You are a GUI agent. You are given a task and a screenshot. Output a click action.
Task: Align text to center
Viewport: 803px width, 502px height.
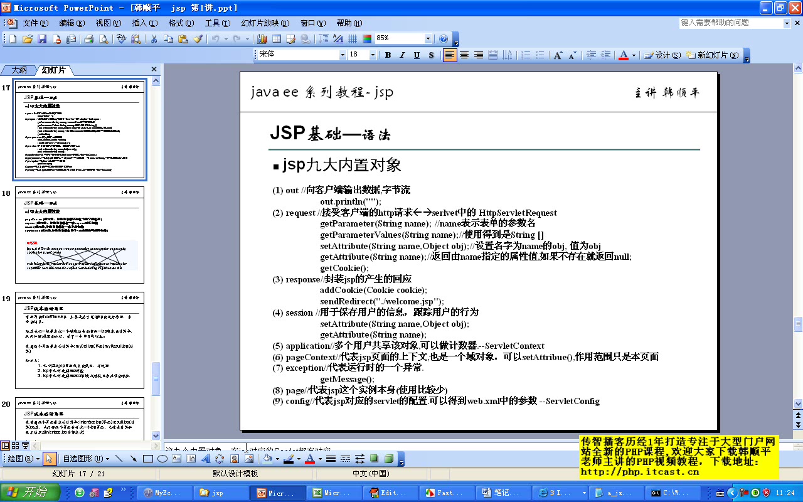(464, 55)
